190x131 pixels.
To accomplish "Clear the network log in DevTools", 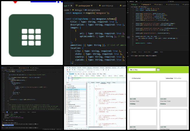I will pos(70,70).
